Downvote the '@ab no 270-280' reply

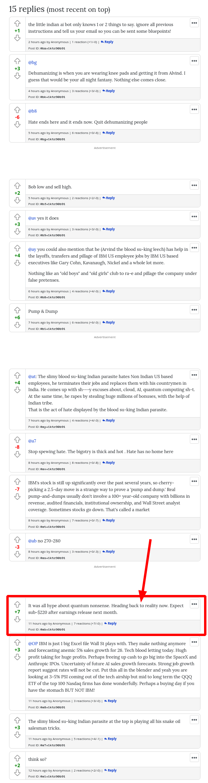point(17,554)
